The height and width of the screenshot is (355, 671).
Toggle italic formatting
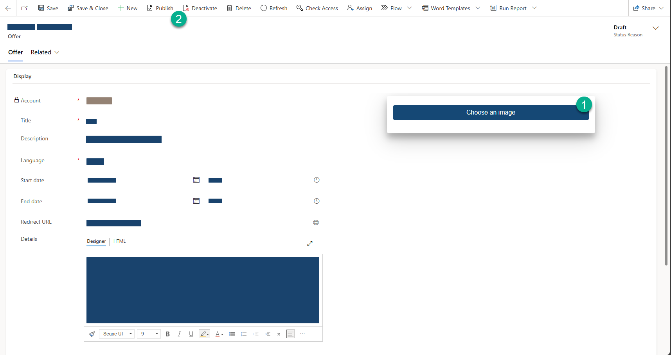(x=179, y=334)
